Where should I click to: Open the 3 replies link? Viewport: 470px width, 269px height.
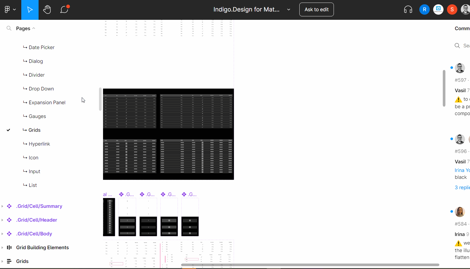[462, 187]
